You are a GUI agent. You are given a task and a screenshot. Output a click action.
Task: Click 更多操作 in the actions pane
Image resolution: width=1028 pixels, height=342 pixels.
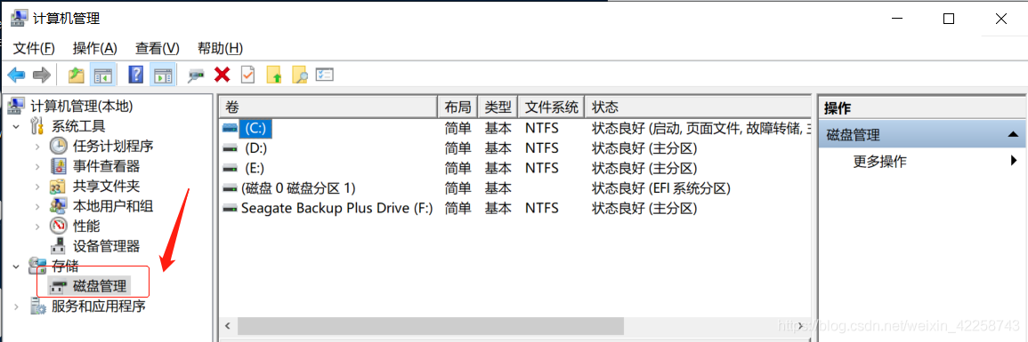click(x=880, y=162)
